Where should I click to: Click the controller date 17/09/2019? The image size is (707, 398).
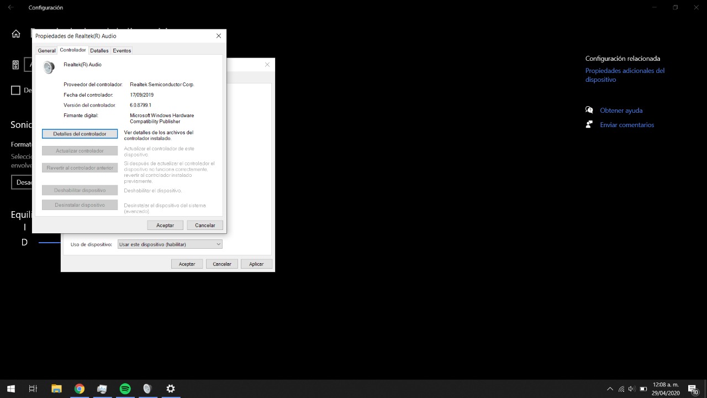point(141,95)
